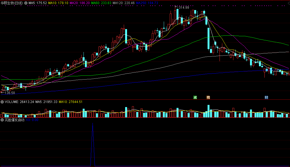This screenshot has width=290, height=167.
Task: Click the 136.58 low price marker
Action: (10, 93)
